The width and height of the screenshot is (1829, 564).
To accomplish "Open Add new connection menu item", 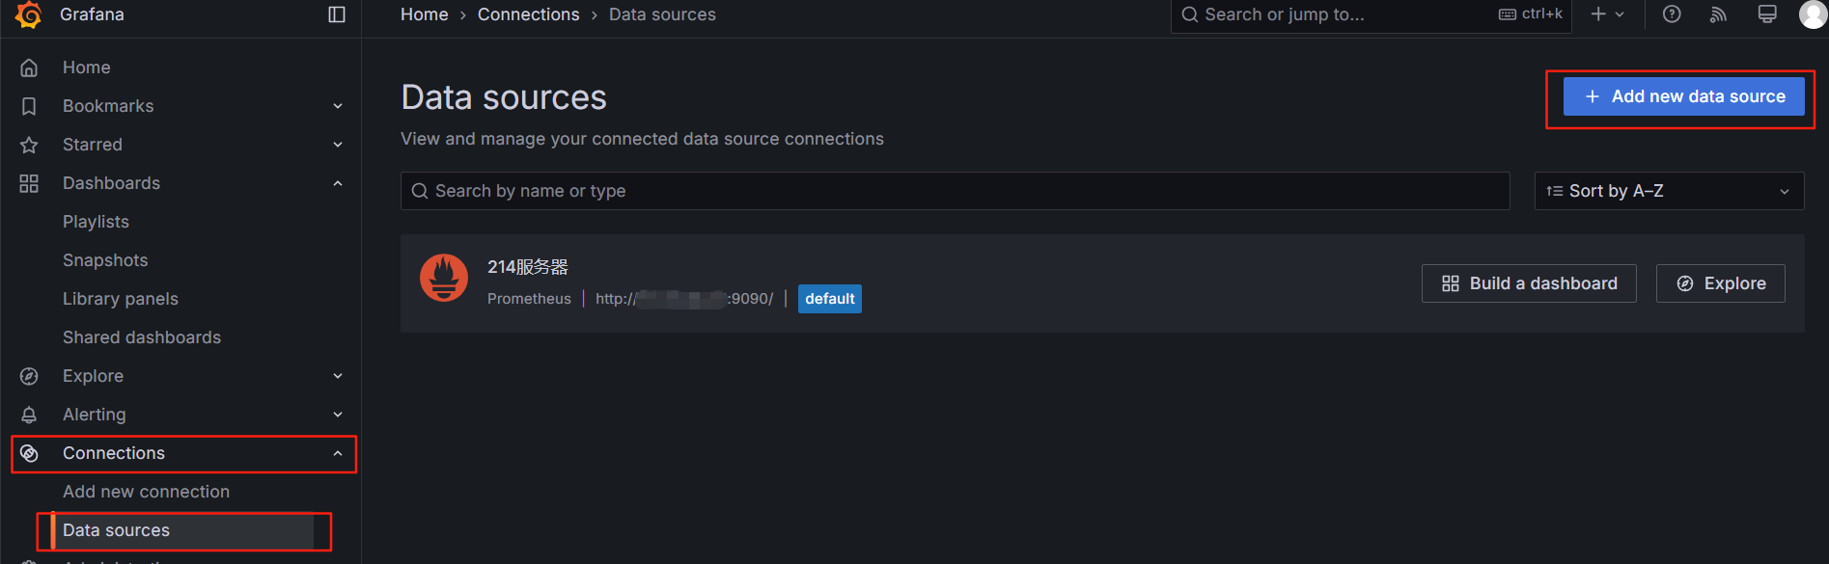I will click(x=146, y=492).
